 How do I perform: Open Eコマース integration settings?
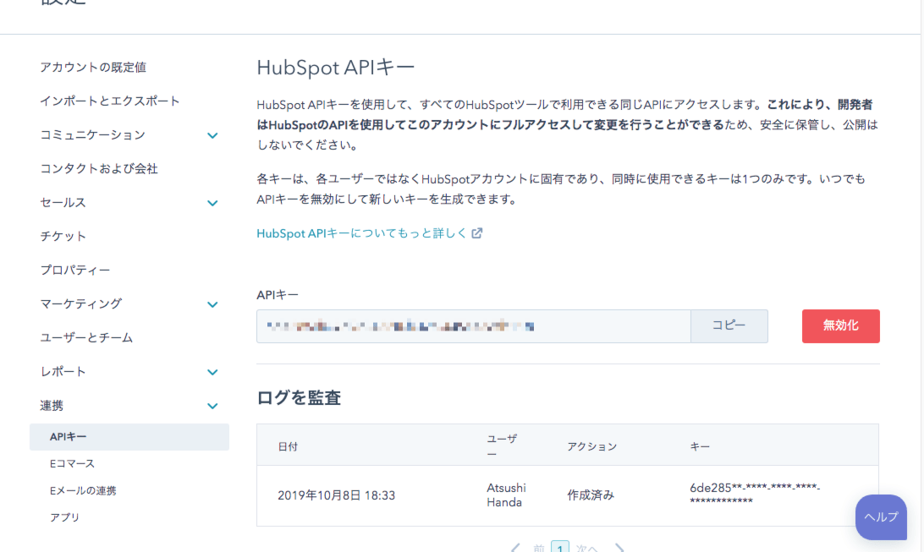tap(73, 463)
